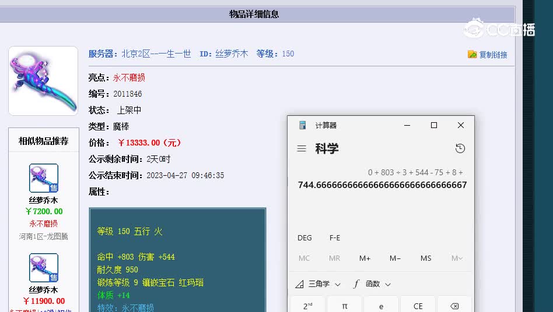
Task: Click the 永不磨损 highlight text
Action: tap(129, 78)
